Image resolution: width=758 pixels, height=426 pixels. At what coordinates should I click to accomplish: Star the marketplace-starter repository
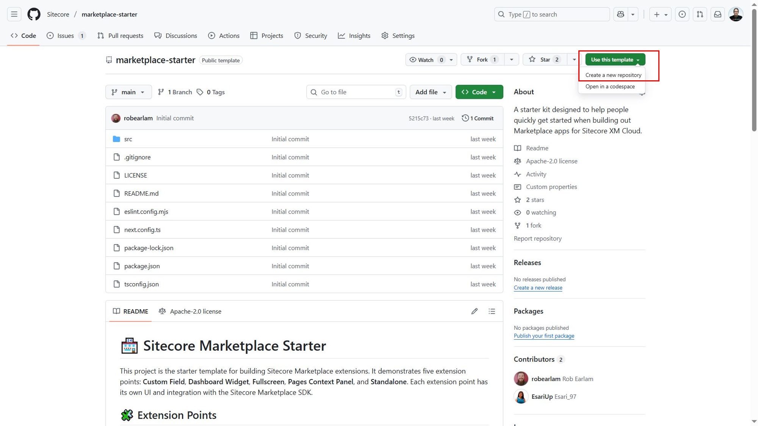545,59
